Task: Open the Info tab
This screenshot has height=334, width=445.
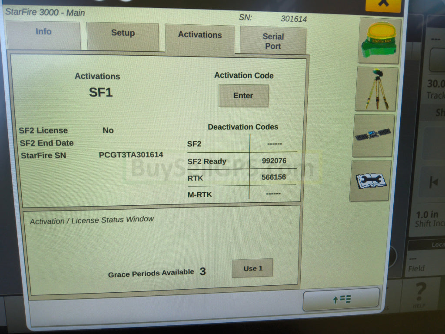Action: pyautogui.click(x=43, y=36)
